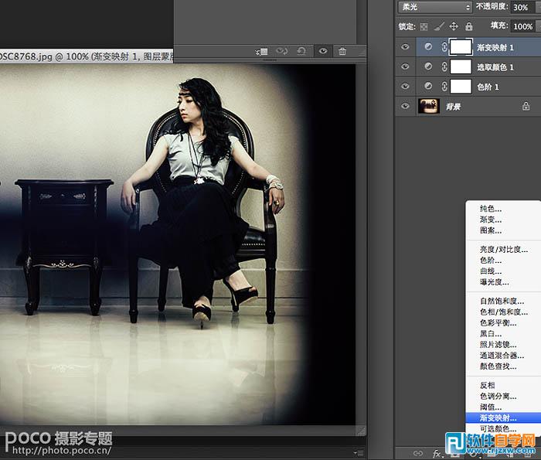Select the 色阶 1 layer mask thumbnail
The height and width of the screenshot is (460, 541).
pyautogui.click(x=461, y=87)
